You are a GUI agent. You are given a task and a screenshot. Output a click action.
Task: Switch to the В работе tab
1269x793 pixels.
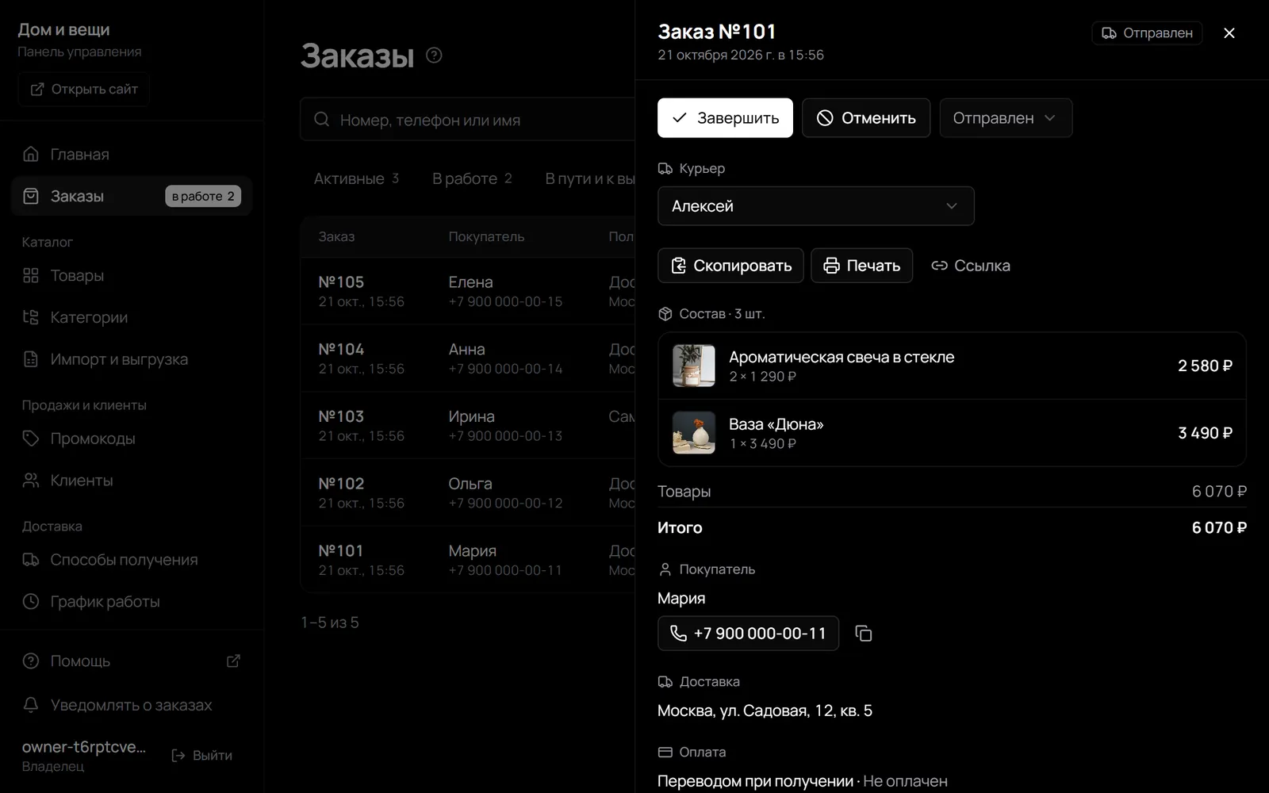point(472,178)
